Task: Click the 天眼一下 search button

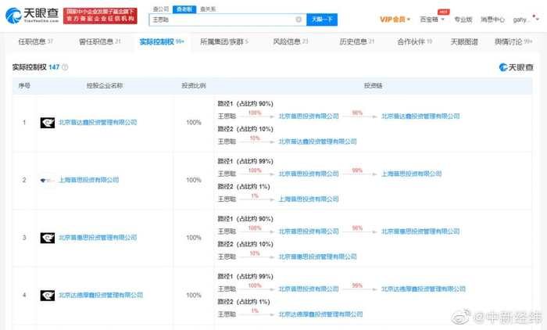Action: pos(322,20)
